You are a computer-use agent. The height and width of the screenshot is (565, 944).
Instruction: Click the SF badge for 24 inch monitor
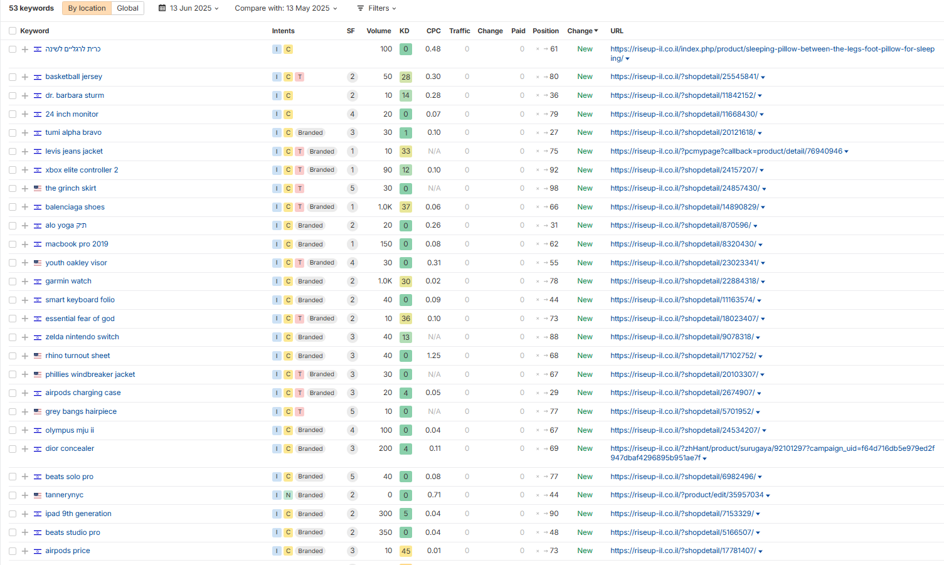point(353,114)
